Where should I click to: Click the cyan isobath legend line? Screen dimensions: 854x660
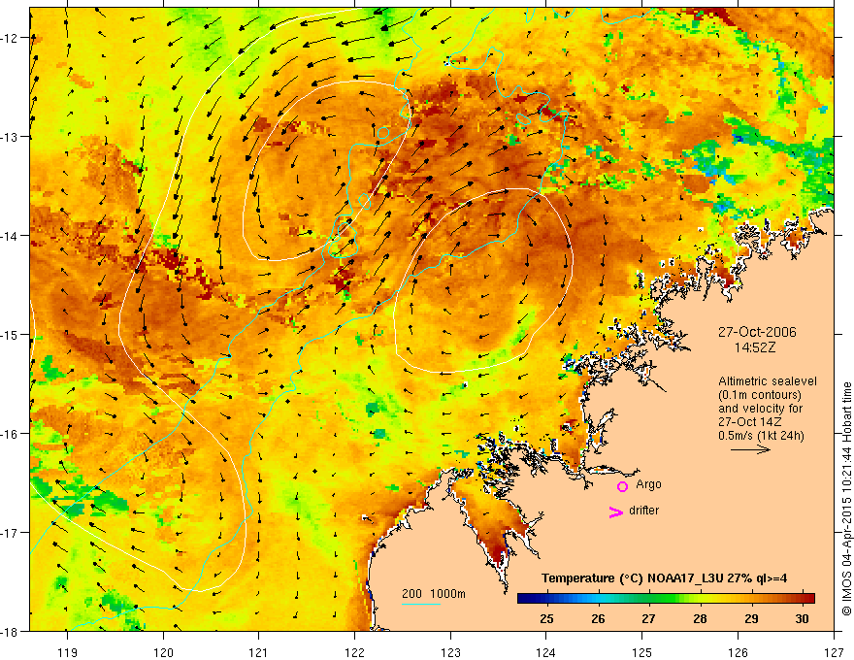pyautogui.click(x=421, y=604)
